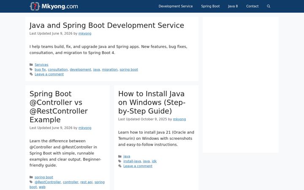The height and width of the screenshot is (190, 304).
Task: Click the migration tag link
Action: pyautogui.click(x=110, y=69)
